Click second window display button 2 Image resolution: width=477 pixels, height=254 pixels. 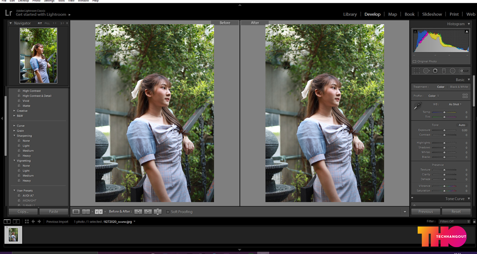(x=16, y=221)
